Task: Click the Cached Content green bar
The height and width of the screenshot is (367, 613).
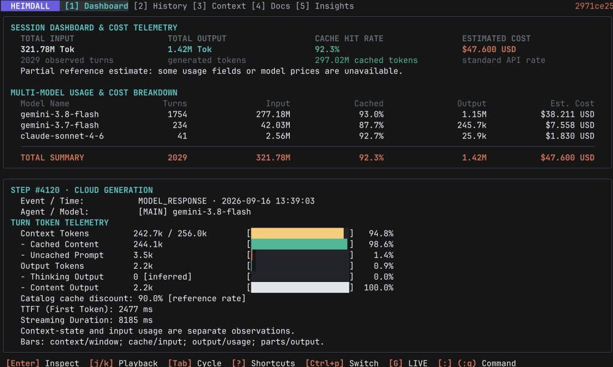Action: (300, 244)
